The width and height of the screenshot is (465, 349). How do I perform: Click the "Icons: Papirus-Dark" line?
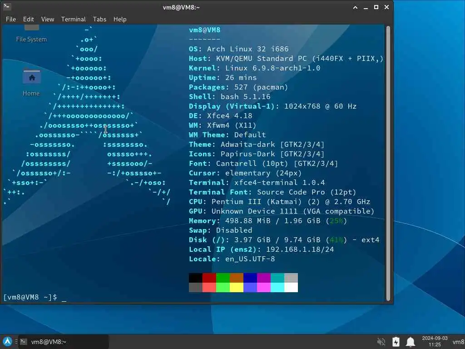point(257,154)
